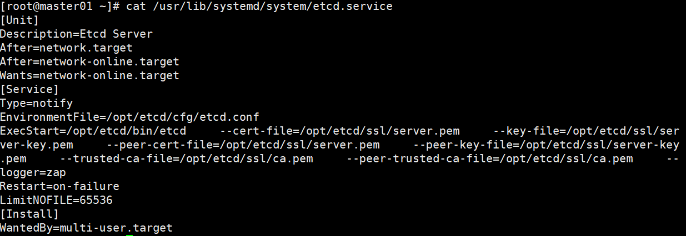Click the Type=notify line
Viewport: 686px width, 236px height.
click(x=36, y=104)
